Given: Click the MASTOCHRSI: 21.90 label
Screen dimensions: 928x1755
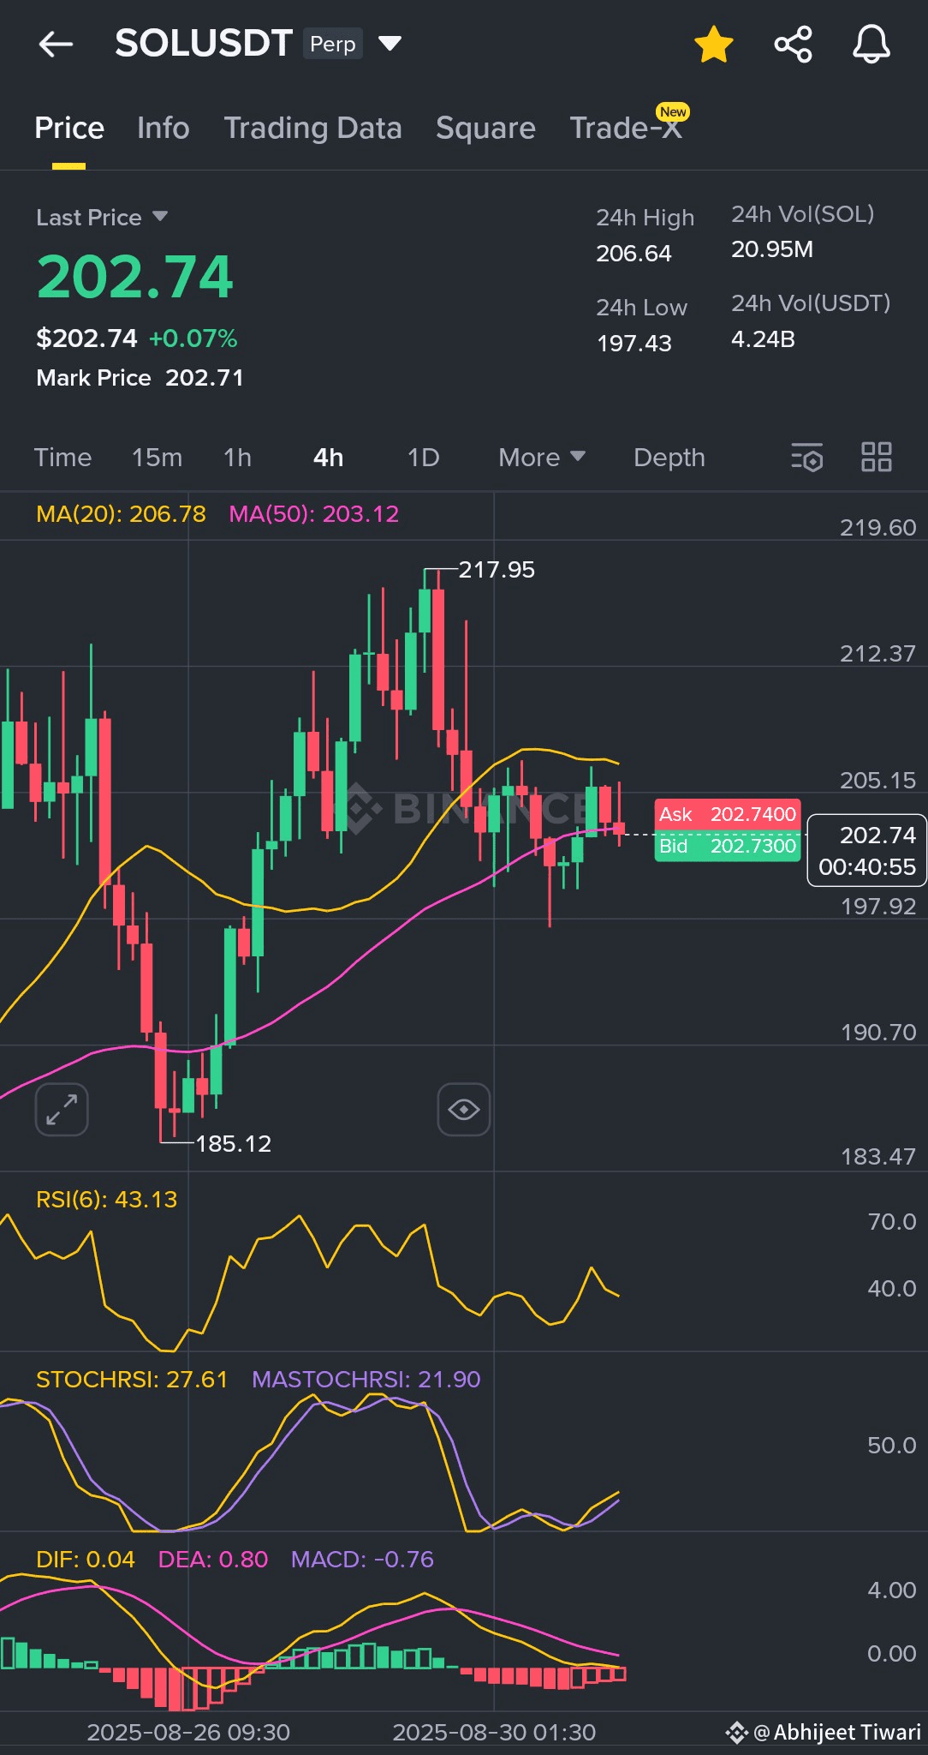Looking at the screenshot, I should [366, 1380].
